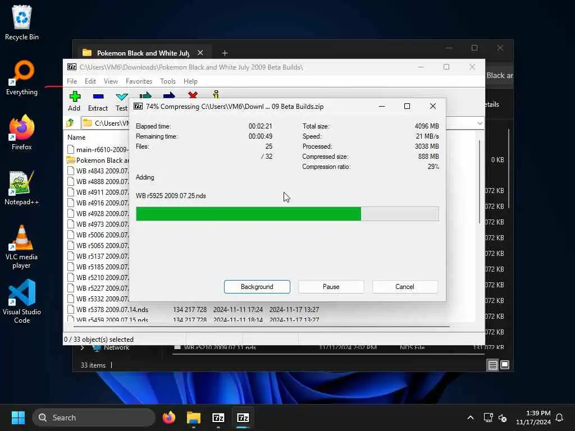Screen dimensions: 575x431
Task: Pause the compression
Action: [331, 287]
